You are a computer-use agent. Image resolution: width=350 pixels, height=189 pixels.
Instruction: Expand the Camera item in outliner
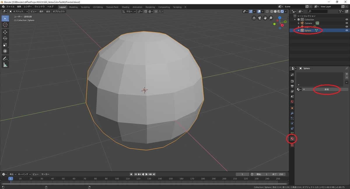298,23
